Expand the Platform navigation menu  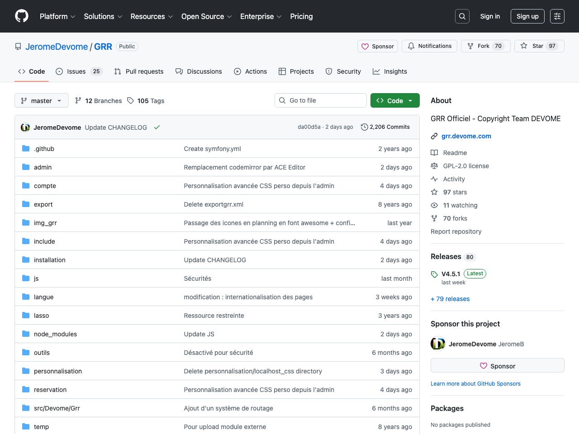coord(57,16)
